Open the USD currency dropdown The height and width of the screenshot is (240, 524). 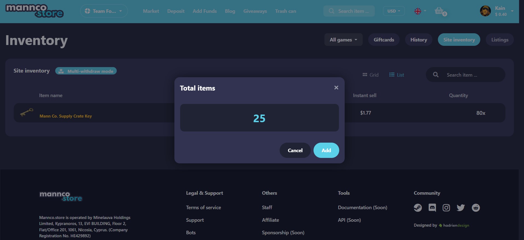pyautogui.click(x=394, y=11)
